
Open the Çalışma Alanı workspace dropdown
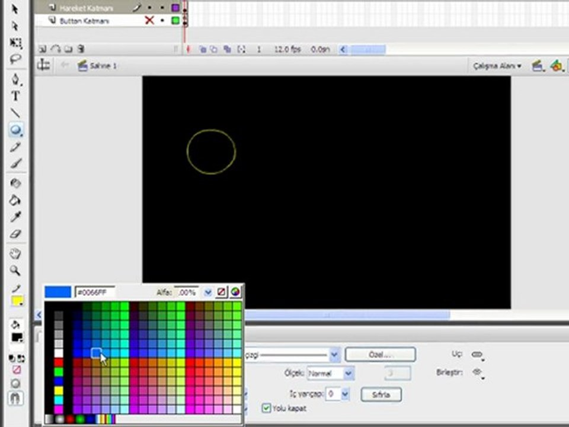click(x=497, y=66)
